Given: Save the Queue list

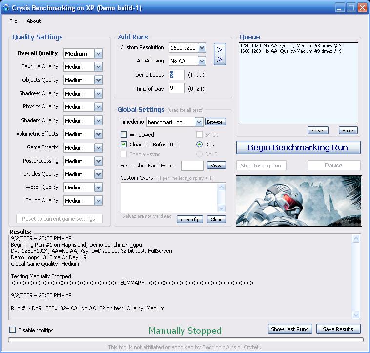Looking at the screenshot, I should coord(348,130).
